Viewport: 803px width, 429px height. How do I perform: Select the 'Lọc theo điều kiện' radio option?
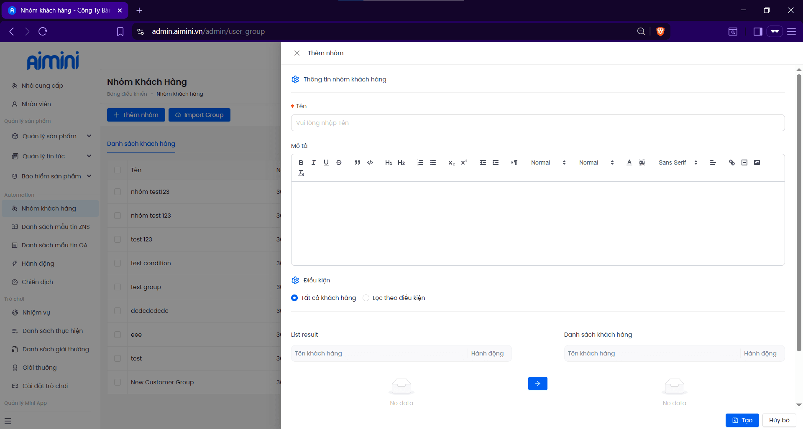pyautogui.click(x=366, y=298)
